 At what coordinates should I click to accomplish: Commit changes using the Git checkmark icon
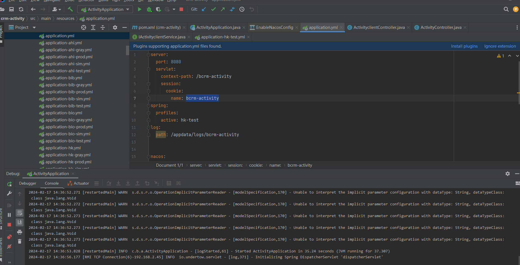[213, 9]
